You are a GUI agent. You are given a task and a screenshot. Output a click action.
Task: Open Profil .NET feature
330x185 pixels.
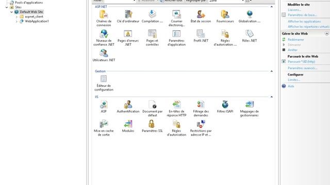(201, 36)
